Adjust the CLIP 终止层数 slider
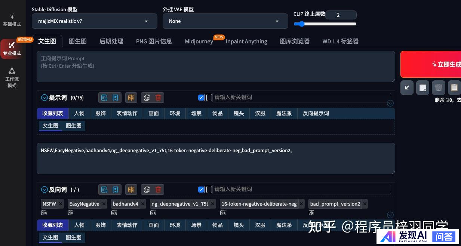 click(x=325, y=24)
